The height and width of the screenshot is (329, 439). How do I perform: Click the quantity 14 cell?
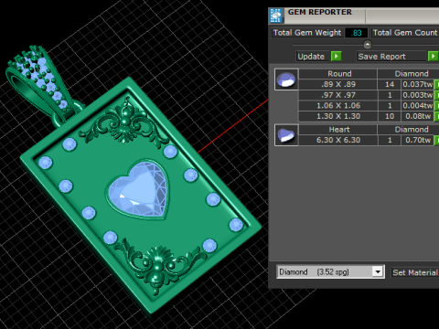tap(390, 84)
